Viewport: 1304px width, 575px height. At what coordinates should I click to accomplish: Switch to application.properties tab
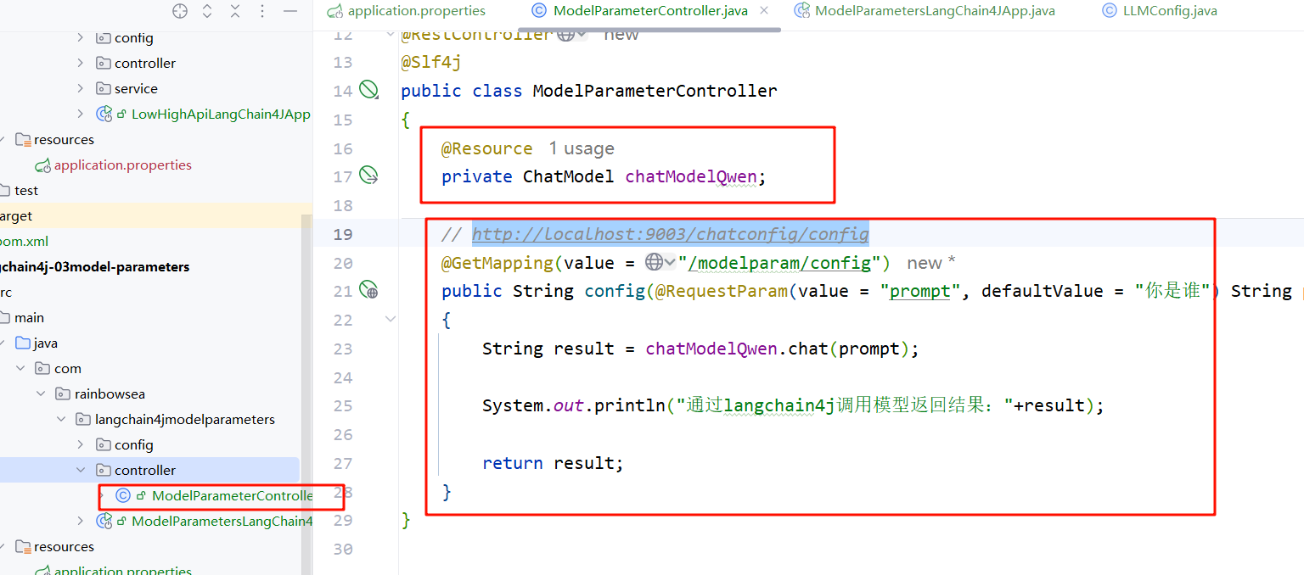click(x=407, y=11)
